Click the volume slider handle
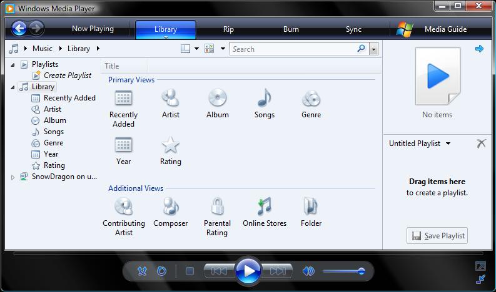Viewport: 496px width, 292px height. coord(361,271)
